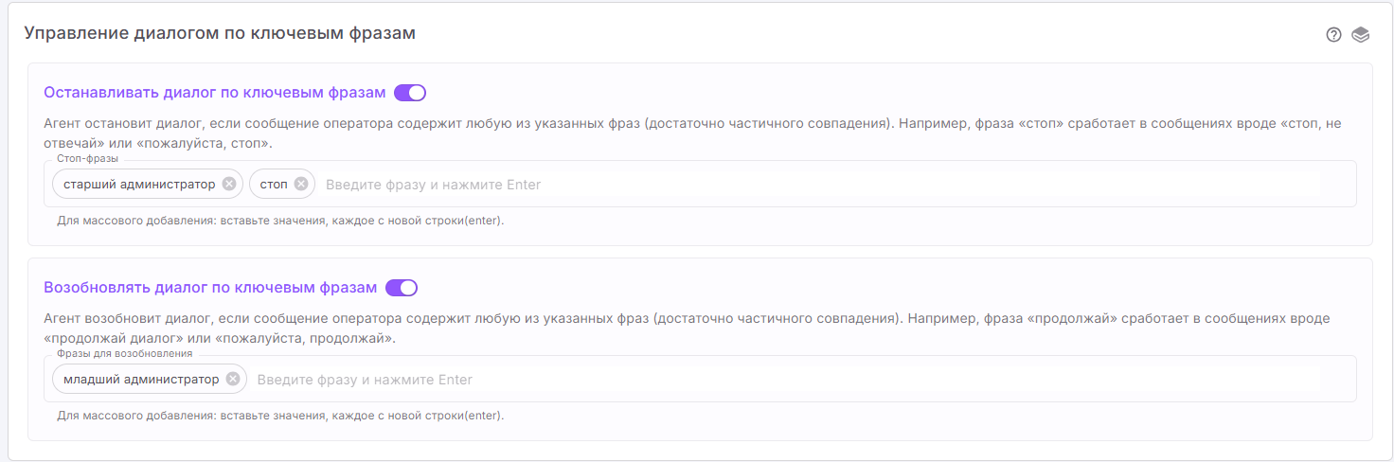Click the «Возобновлять диалог по ключевым фразам» heading
This screenshot has height=462, width=1394.
tap(210, 288)
